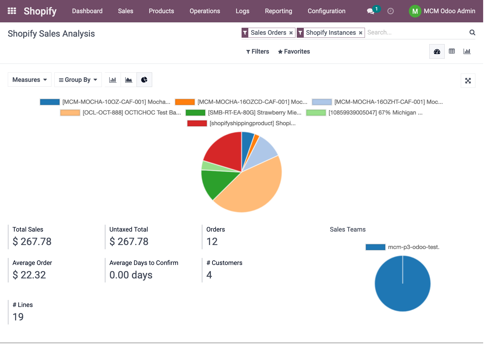Toggle SMB-RT-EA-80G Strawberry legend swatch

196,113
